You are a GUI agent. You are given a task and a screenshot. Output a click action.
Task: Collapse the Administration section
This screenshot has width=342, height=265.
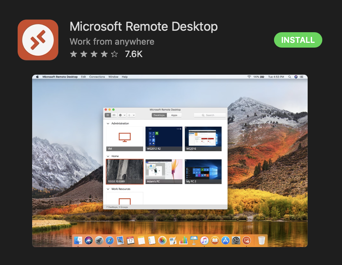(107, 123)
